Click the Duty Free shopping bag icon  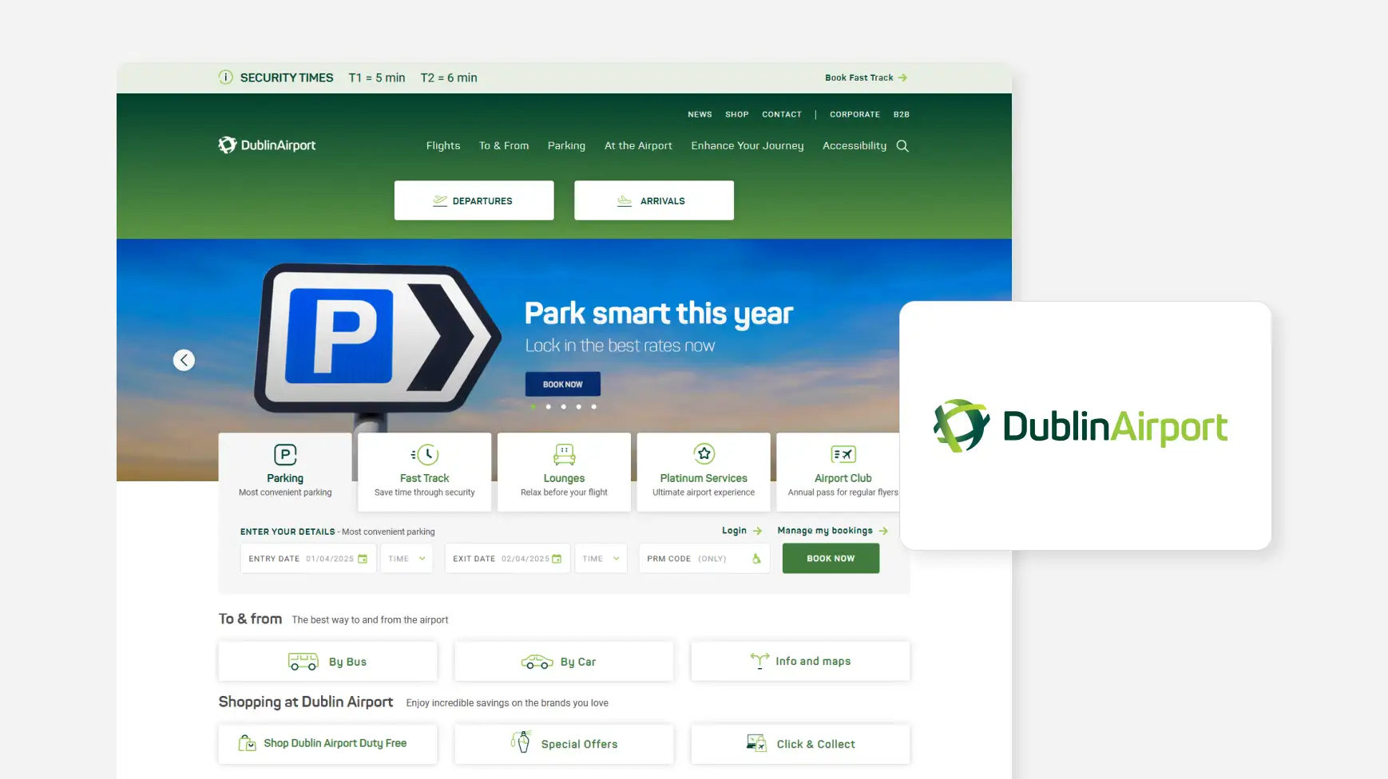(248, 743)
